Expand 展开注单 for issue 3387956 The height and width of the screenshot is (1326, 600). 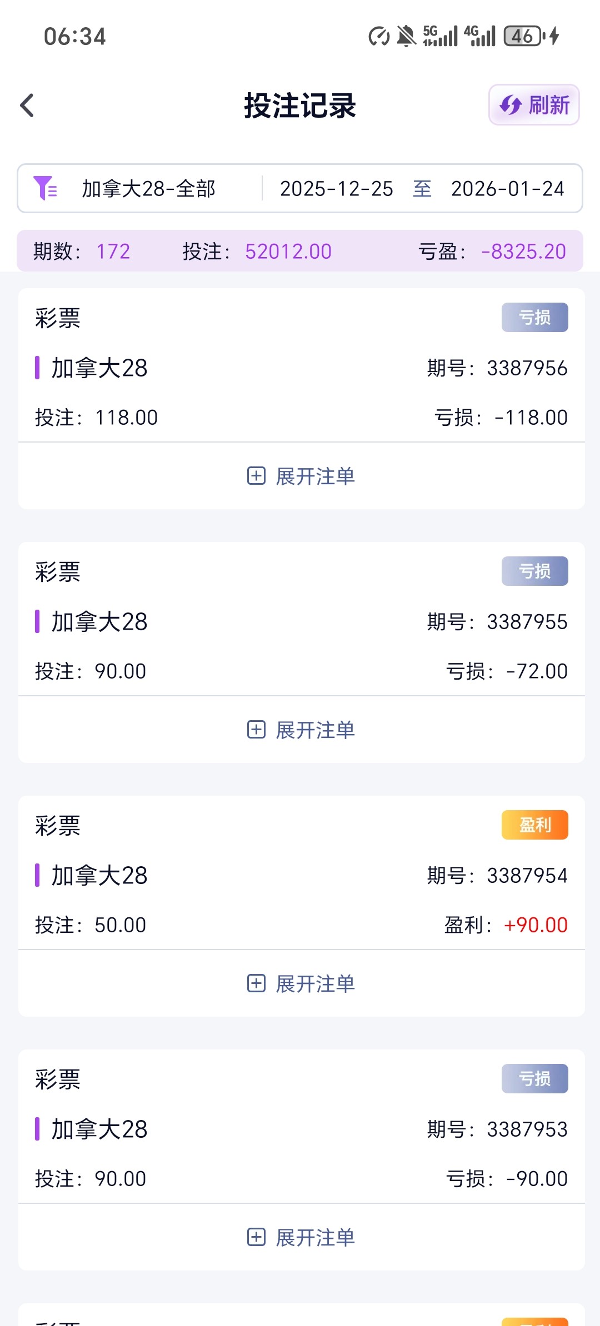coord(315,476)
